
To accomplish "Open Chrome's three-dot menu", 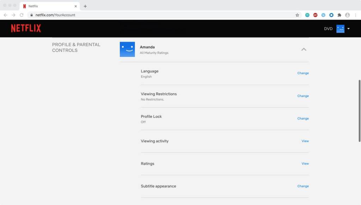I will click(x=355, y=15).
